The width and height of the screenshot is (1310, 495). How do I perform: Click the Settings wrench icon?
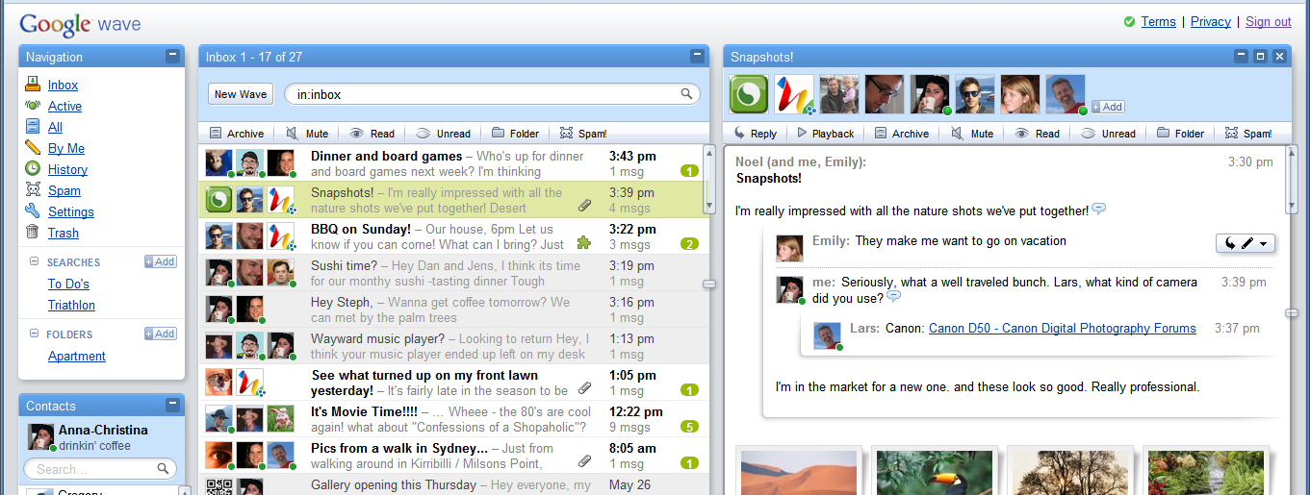pyautogui.click(x=33, y=211)
